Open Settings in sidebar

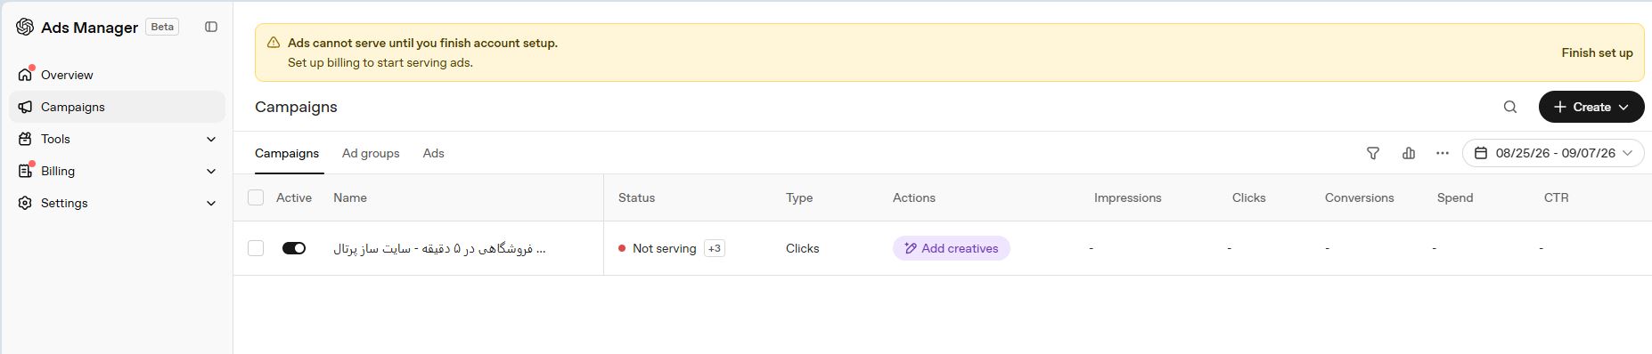click(117, 203)
